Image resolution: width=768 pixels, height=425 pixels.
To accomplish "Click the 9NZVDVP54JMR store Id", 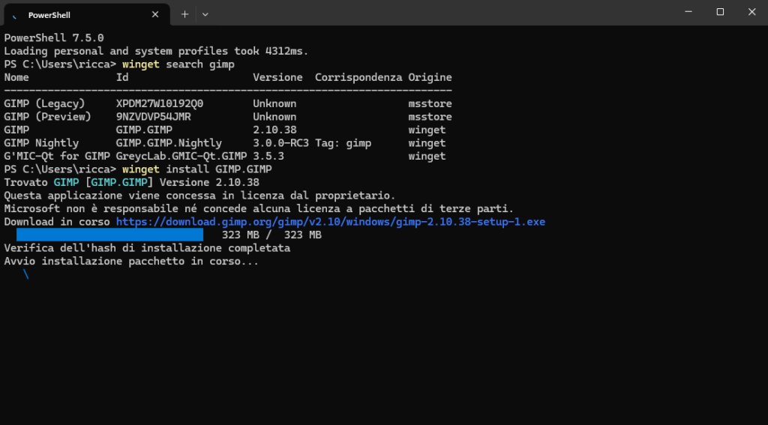I will click(x=153, y=116).
